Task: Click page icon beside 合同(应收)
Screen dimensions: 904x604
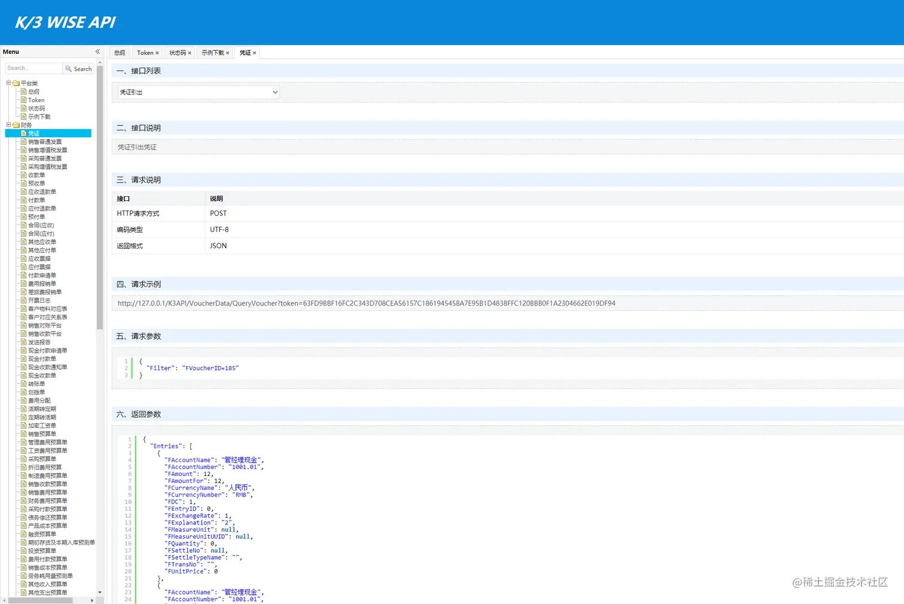Action: coord(24,225)
